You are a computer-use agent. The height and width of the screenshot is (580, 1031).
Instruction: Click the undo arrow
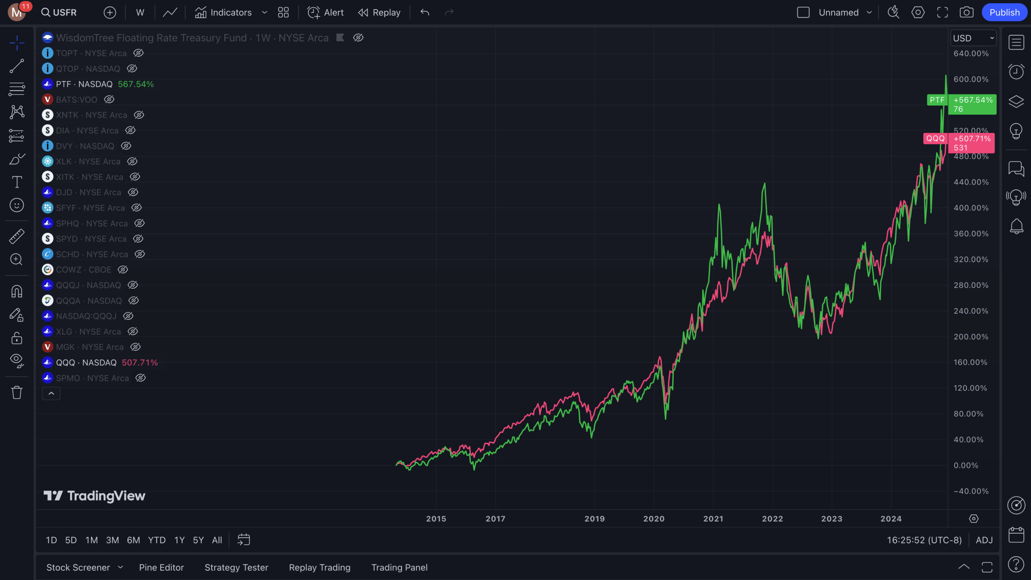[425, 12]
